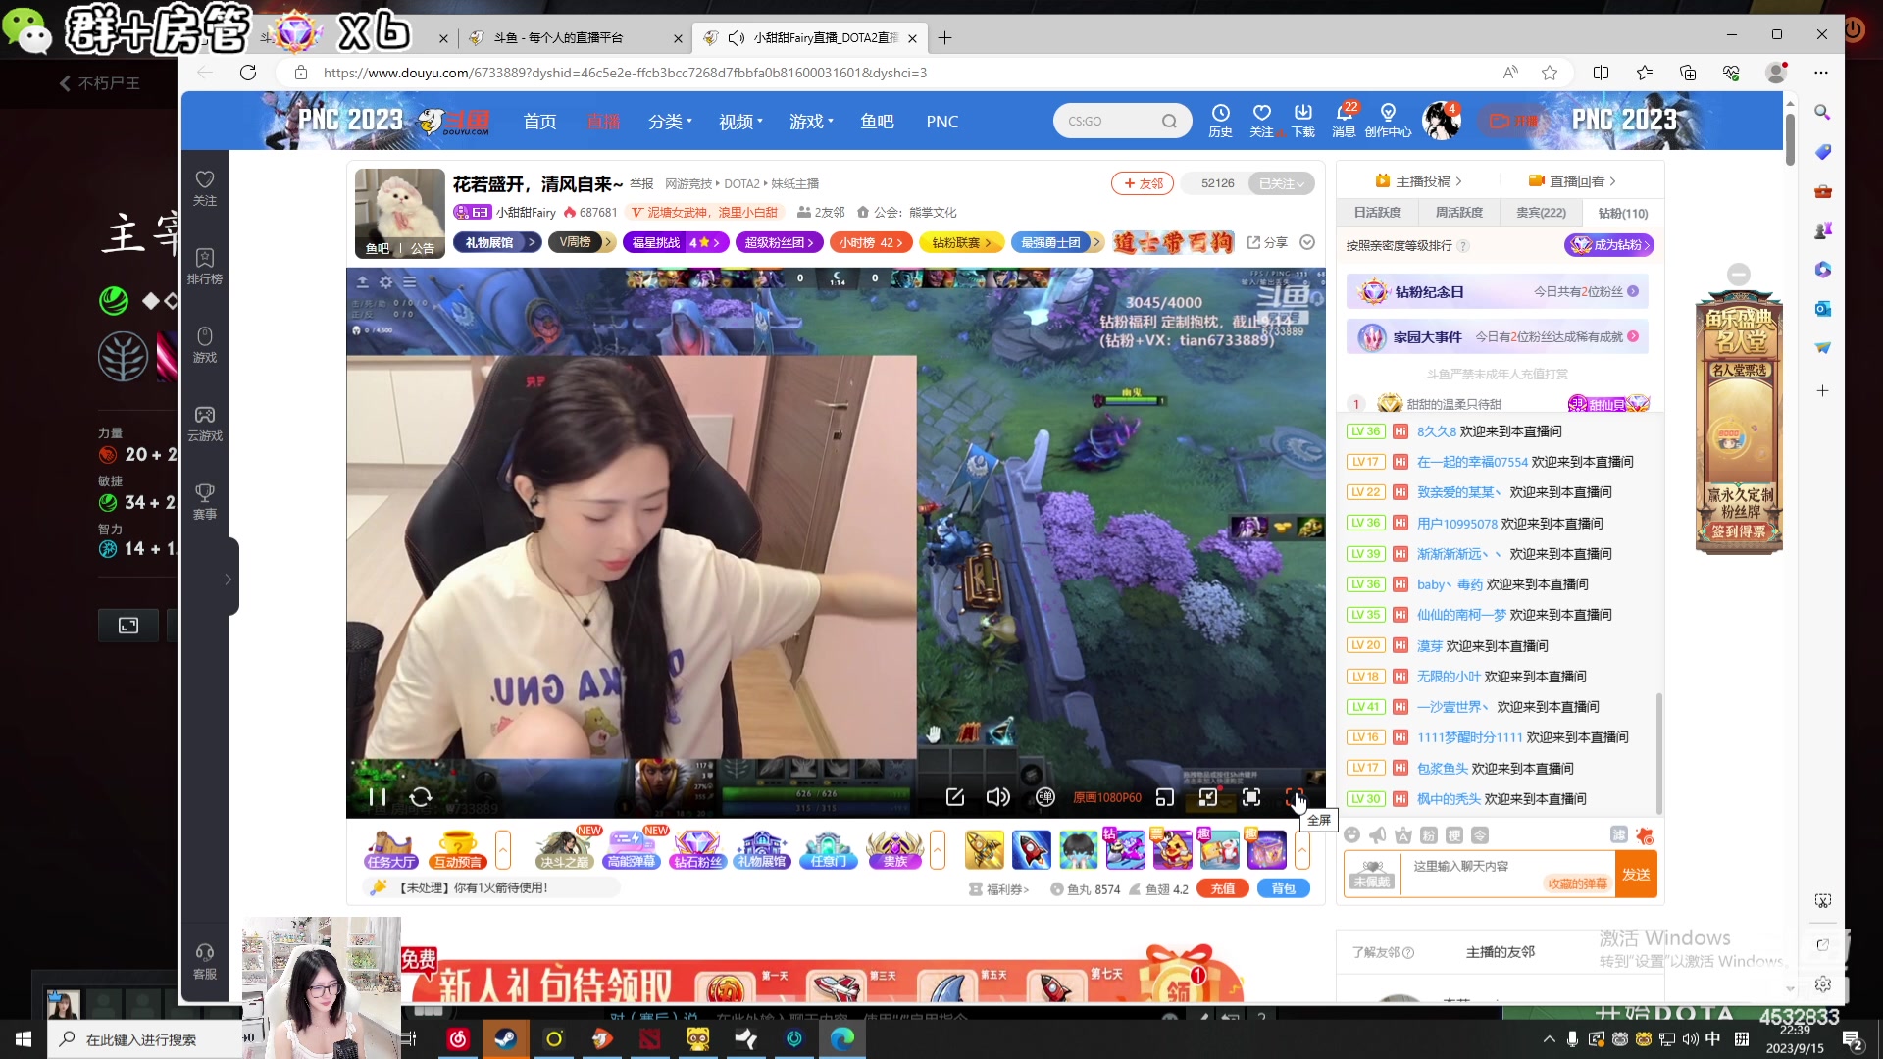Click the 友邻 add button
Screen dimensions: 1883x1059
1143,183
